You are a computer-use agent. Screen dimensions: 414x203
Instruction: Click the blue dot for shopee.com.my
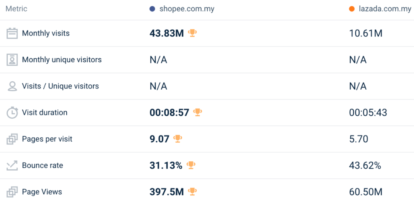(x=152, y=9)
